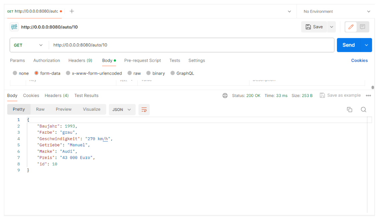Open the Pre-request Script tab
The image size is (376, 217).
143,61
